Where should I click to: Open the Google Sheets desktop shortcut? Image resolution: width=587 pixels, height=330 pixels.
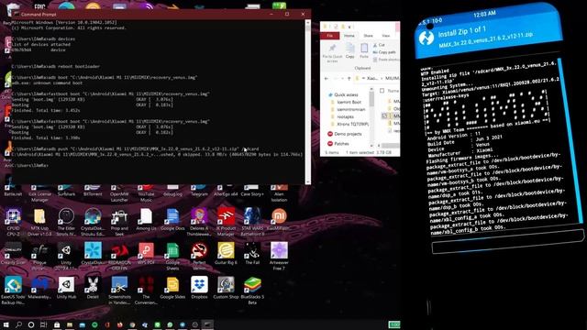172,257
